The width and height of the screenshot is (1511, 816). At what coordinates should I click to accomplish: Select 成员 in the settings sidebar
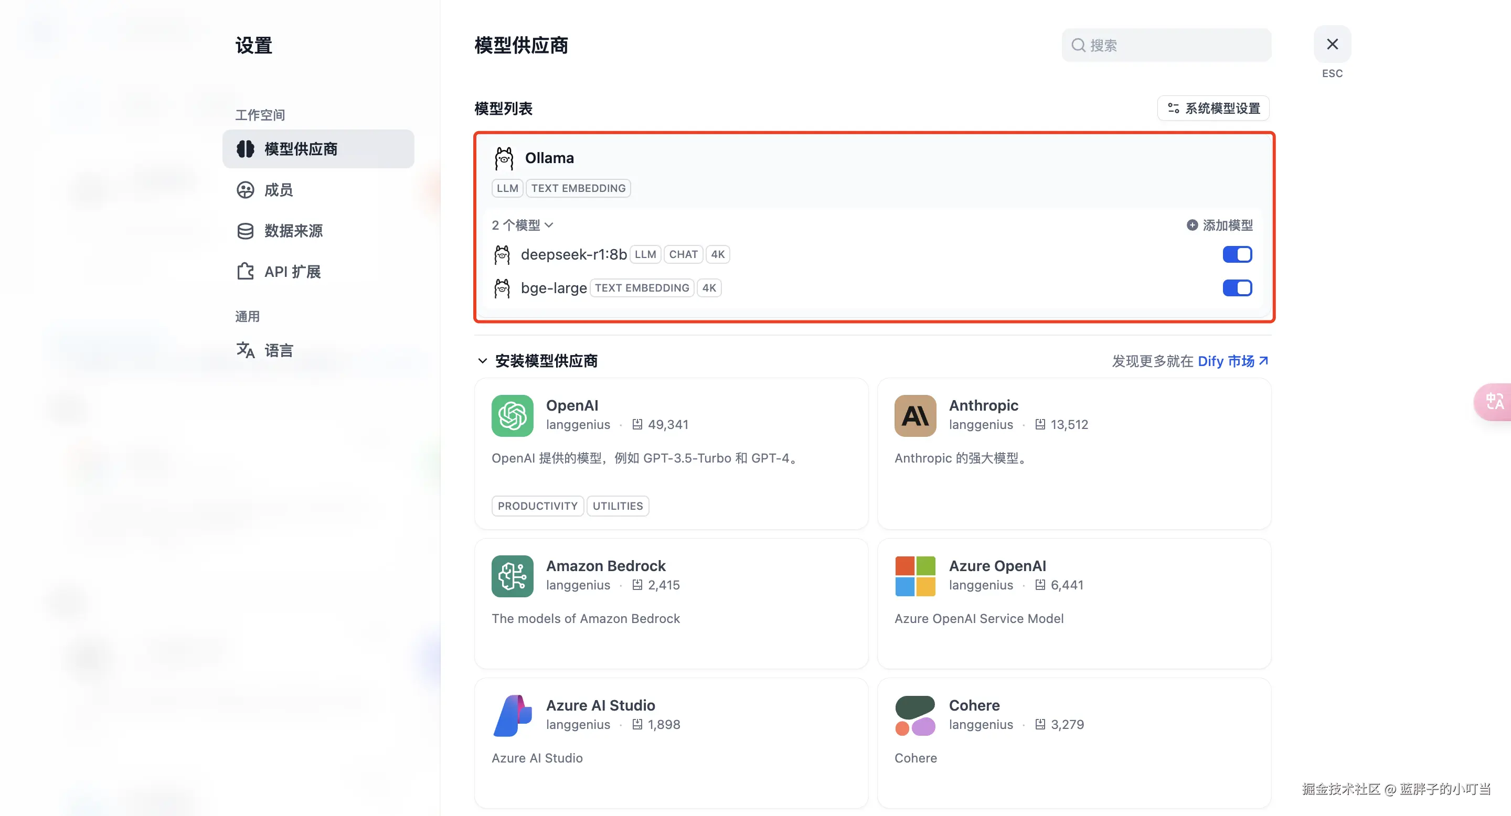[x=278, y=190]
